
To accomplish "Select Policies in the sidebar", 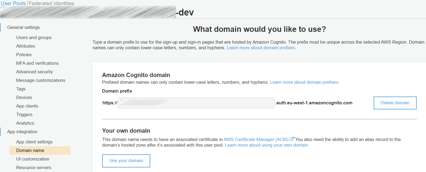I will 24,55.
